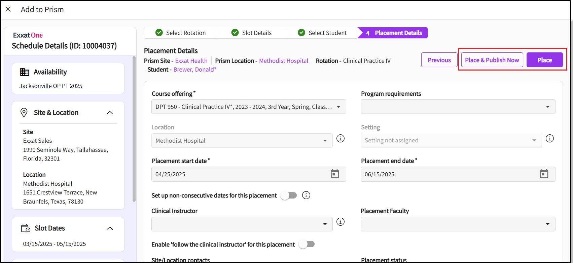Click the info icon next to Clinical Instructor
This screenshot has width=573, height=263.
(x=341, y=222)
